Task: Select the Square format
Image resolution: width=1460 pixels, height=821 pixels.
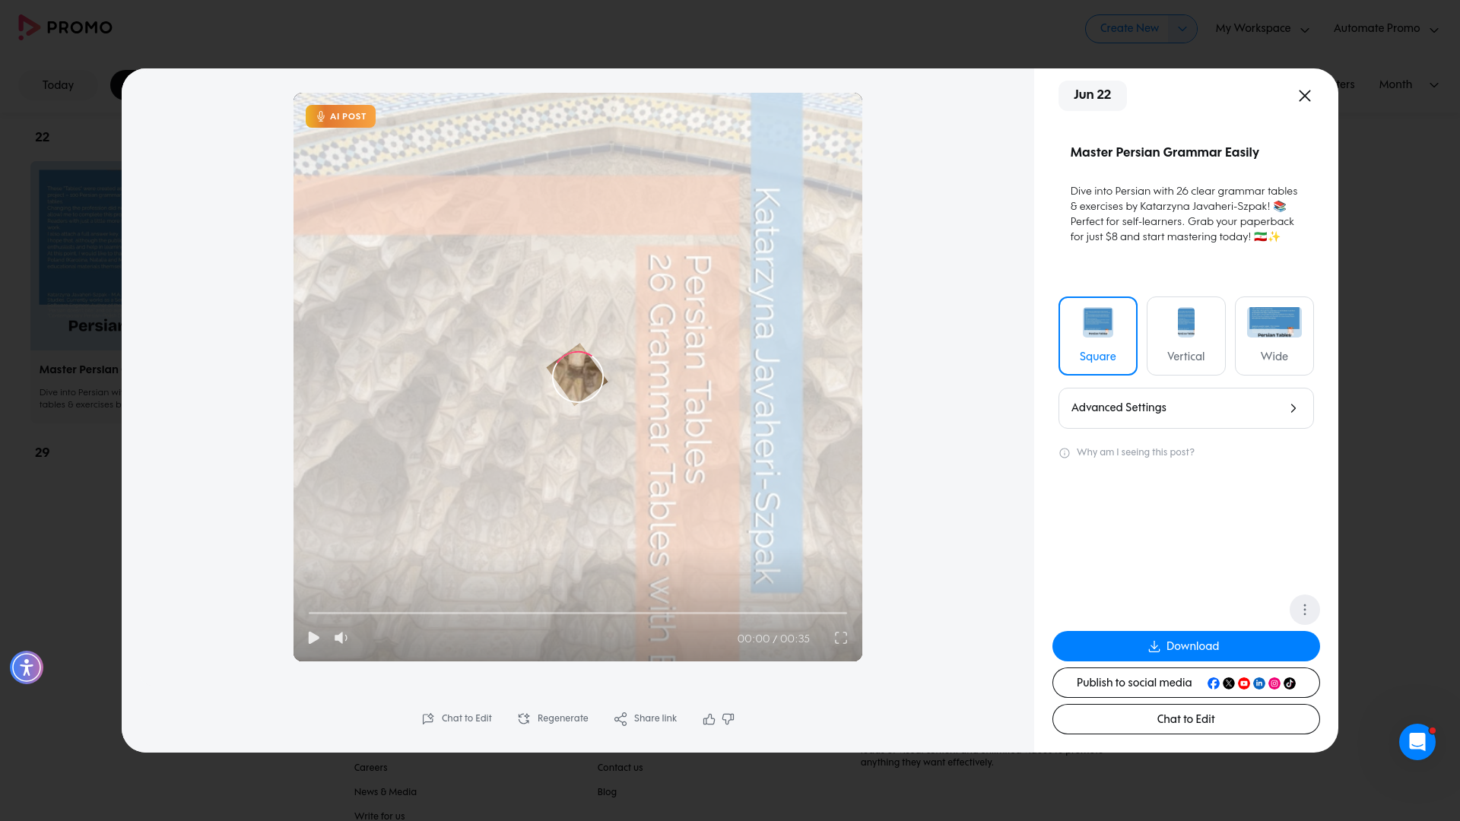Action: 1097,336
